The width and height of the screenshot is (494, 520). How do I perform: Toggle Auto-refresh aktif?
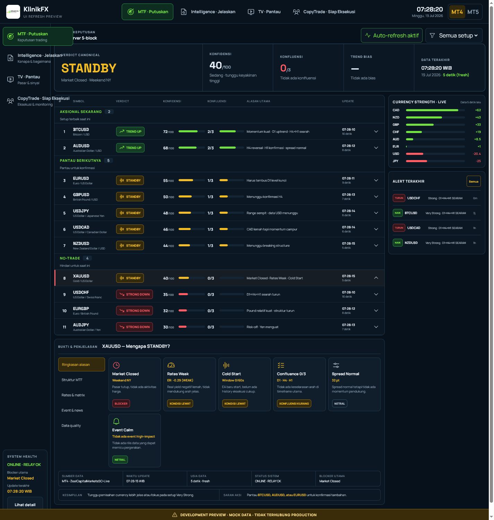[x=392, y=35]
